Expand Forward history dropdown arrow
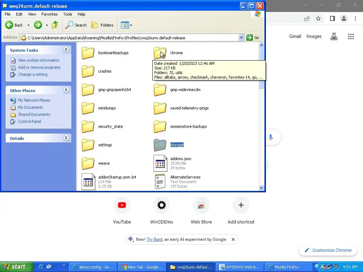This screenshot has width=363, height=272. 47,25
